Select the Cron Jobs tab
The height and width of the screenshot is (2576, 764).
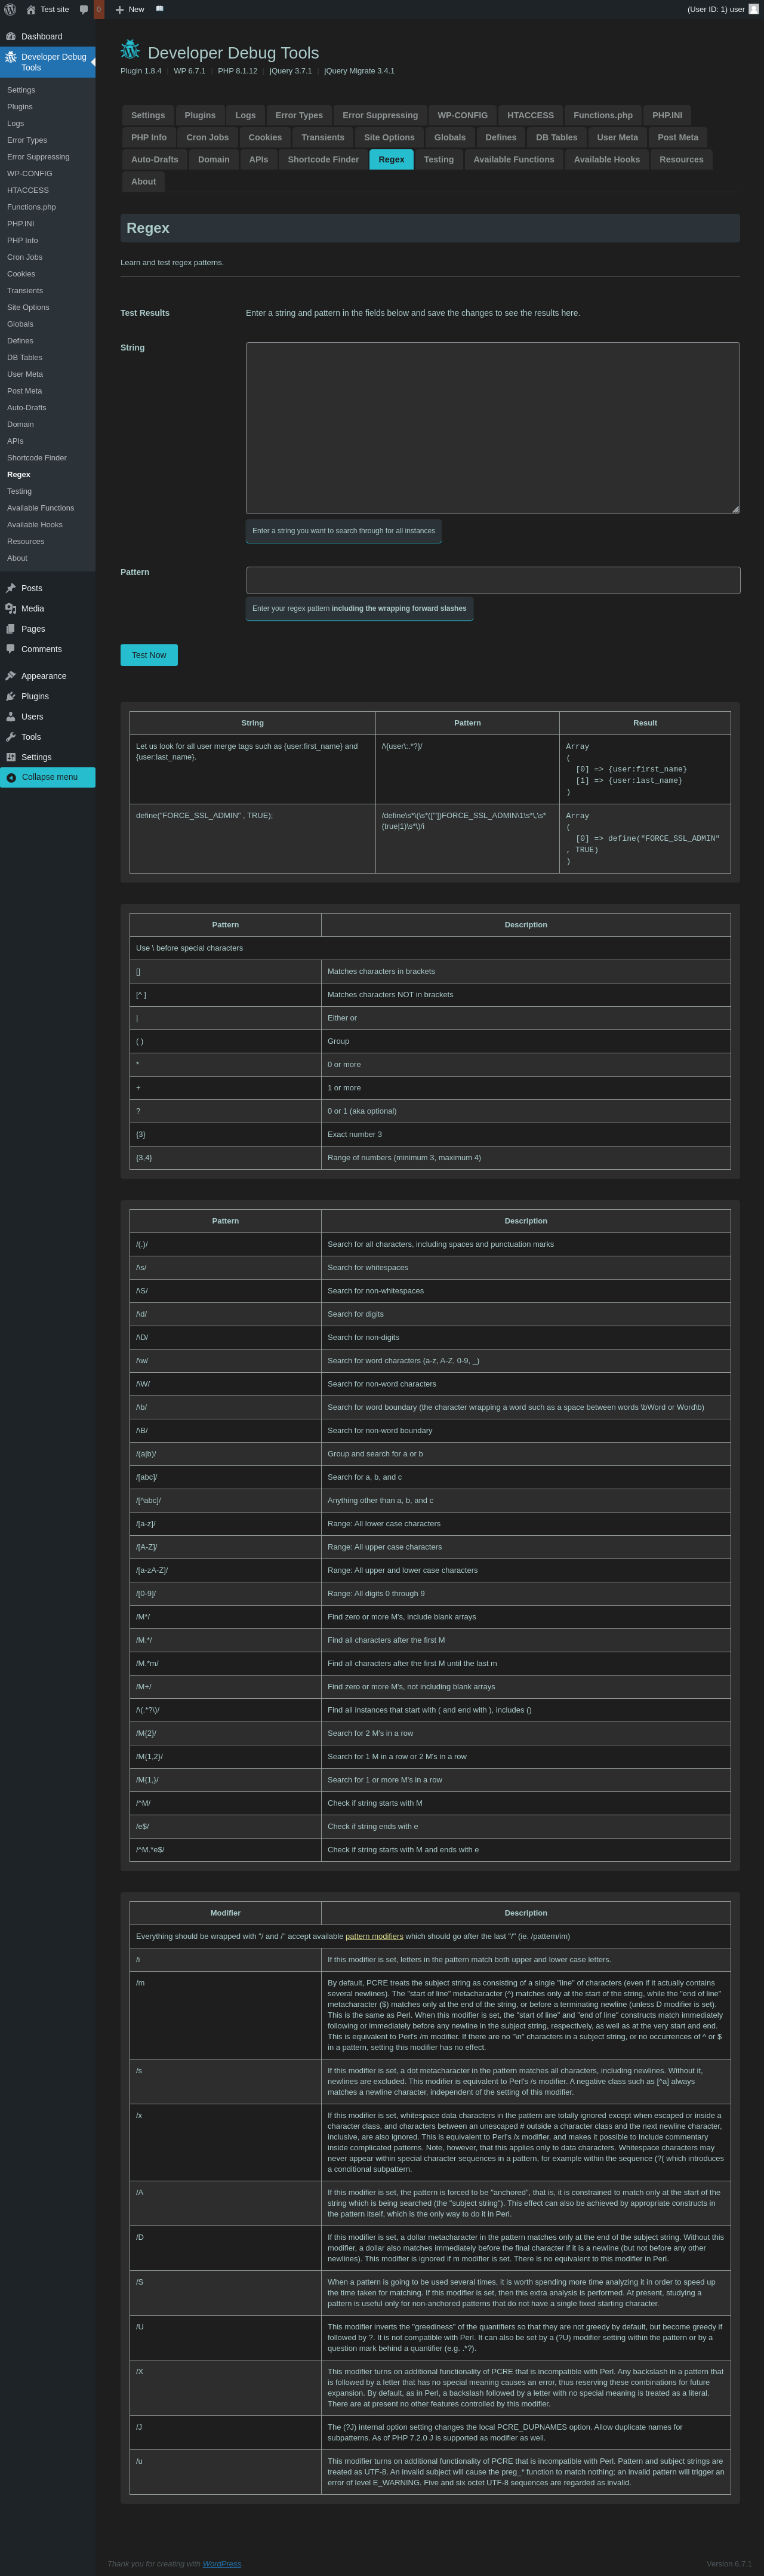[x=207, y=137]
